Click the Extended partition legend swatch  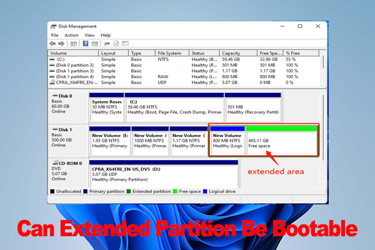[x=129, y=191]
